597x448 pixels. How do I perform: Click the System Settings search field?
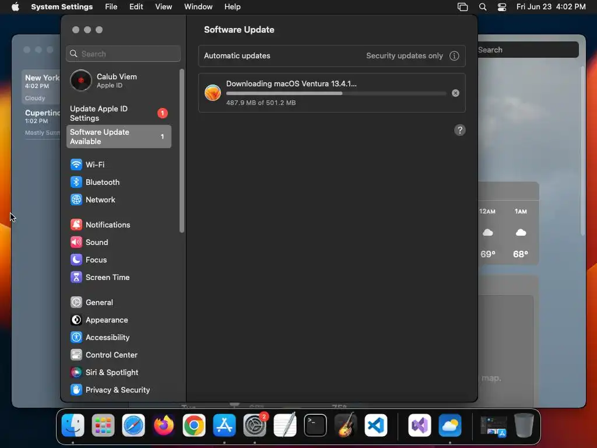[x=124, y=54]
